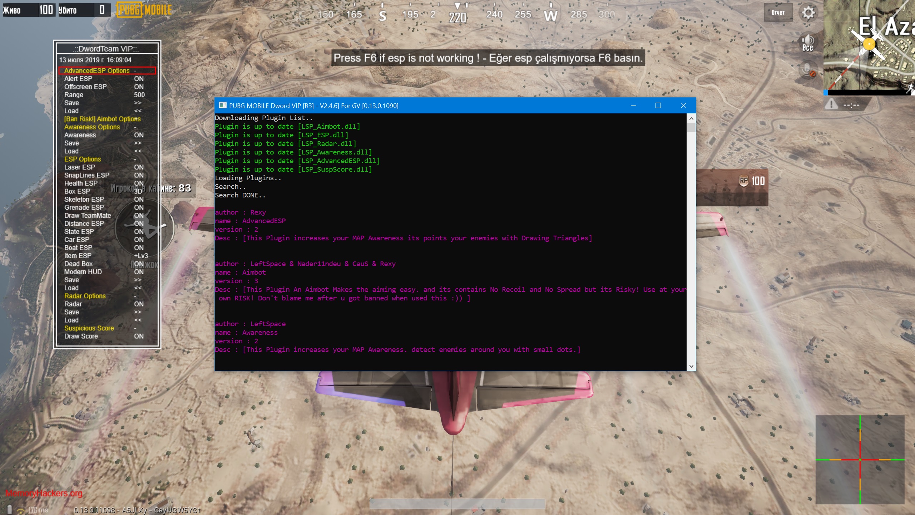Change Range value 500

tap(139, 95)
